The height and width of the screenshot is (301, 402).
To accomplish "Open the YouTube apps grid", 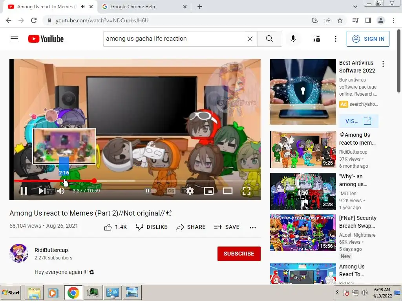I will [x=317, y=39].
